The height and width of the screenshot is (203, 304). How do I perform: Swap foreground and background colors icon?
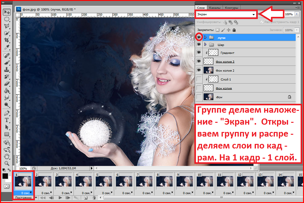[9, 170]
